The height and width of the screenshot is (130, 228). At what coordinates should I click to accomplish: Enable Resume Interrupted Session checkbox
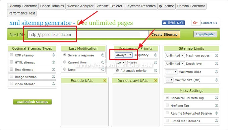[167, 113]
